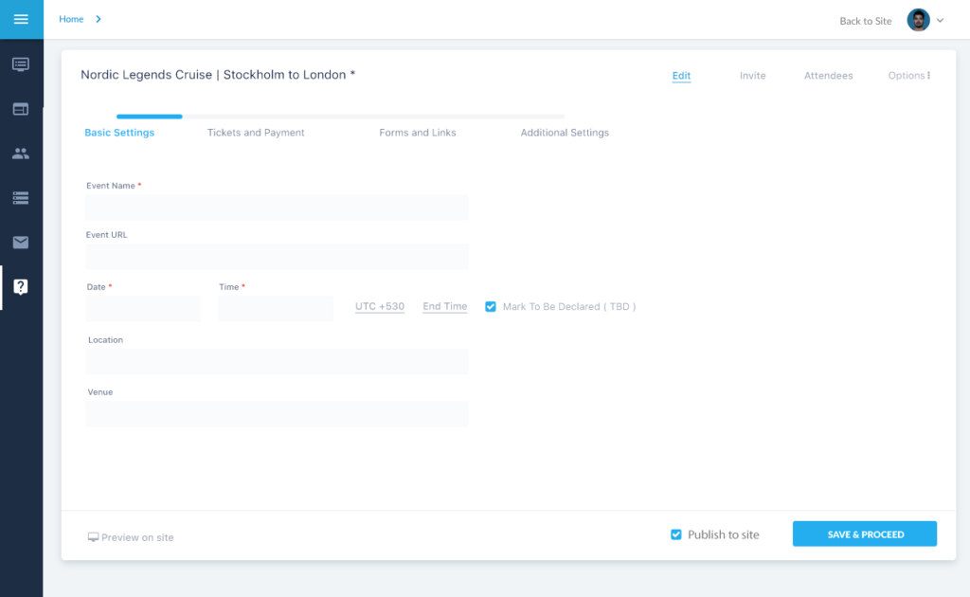Focus the Event Name input field

tap(277, 208)
